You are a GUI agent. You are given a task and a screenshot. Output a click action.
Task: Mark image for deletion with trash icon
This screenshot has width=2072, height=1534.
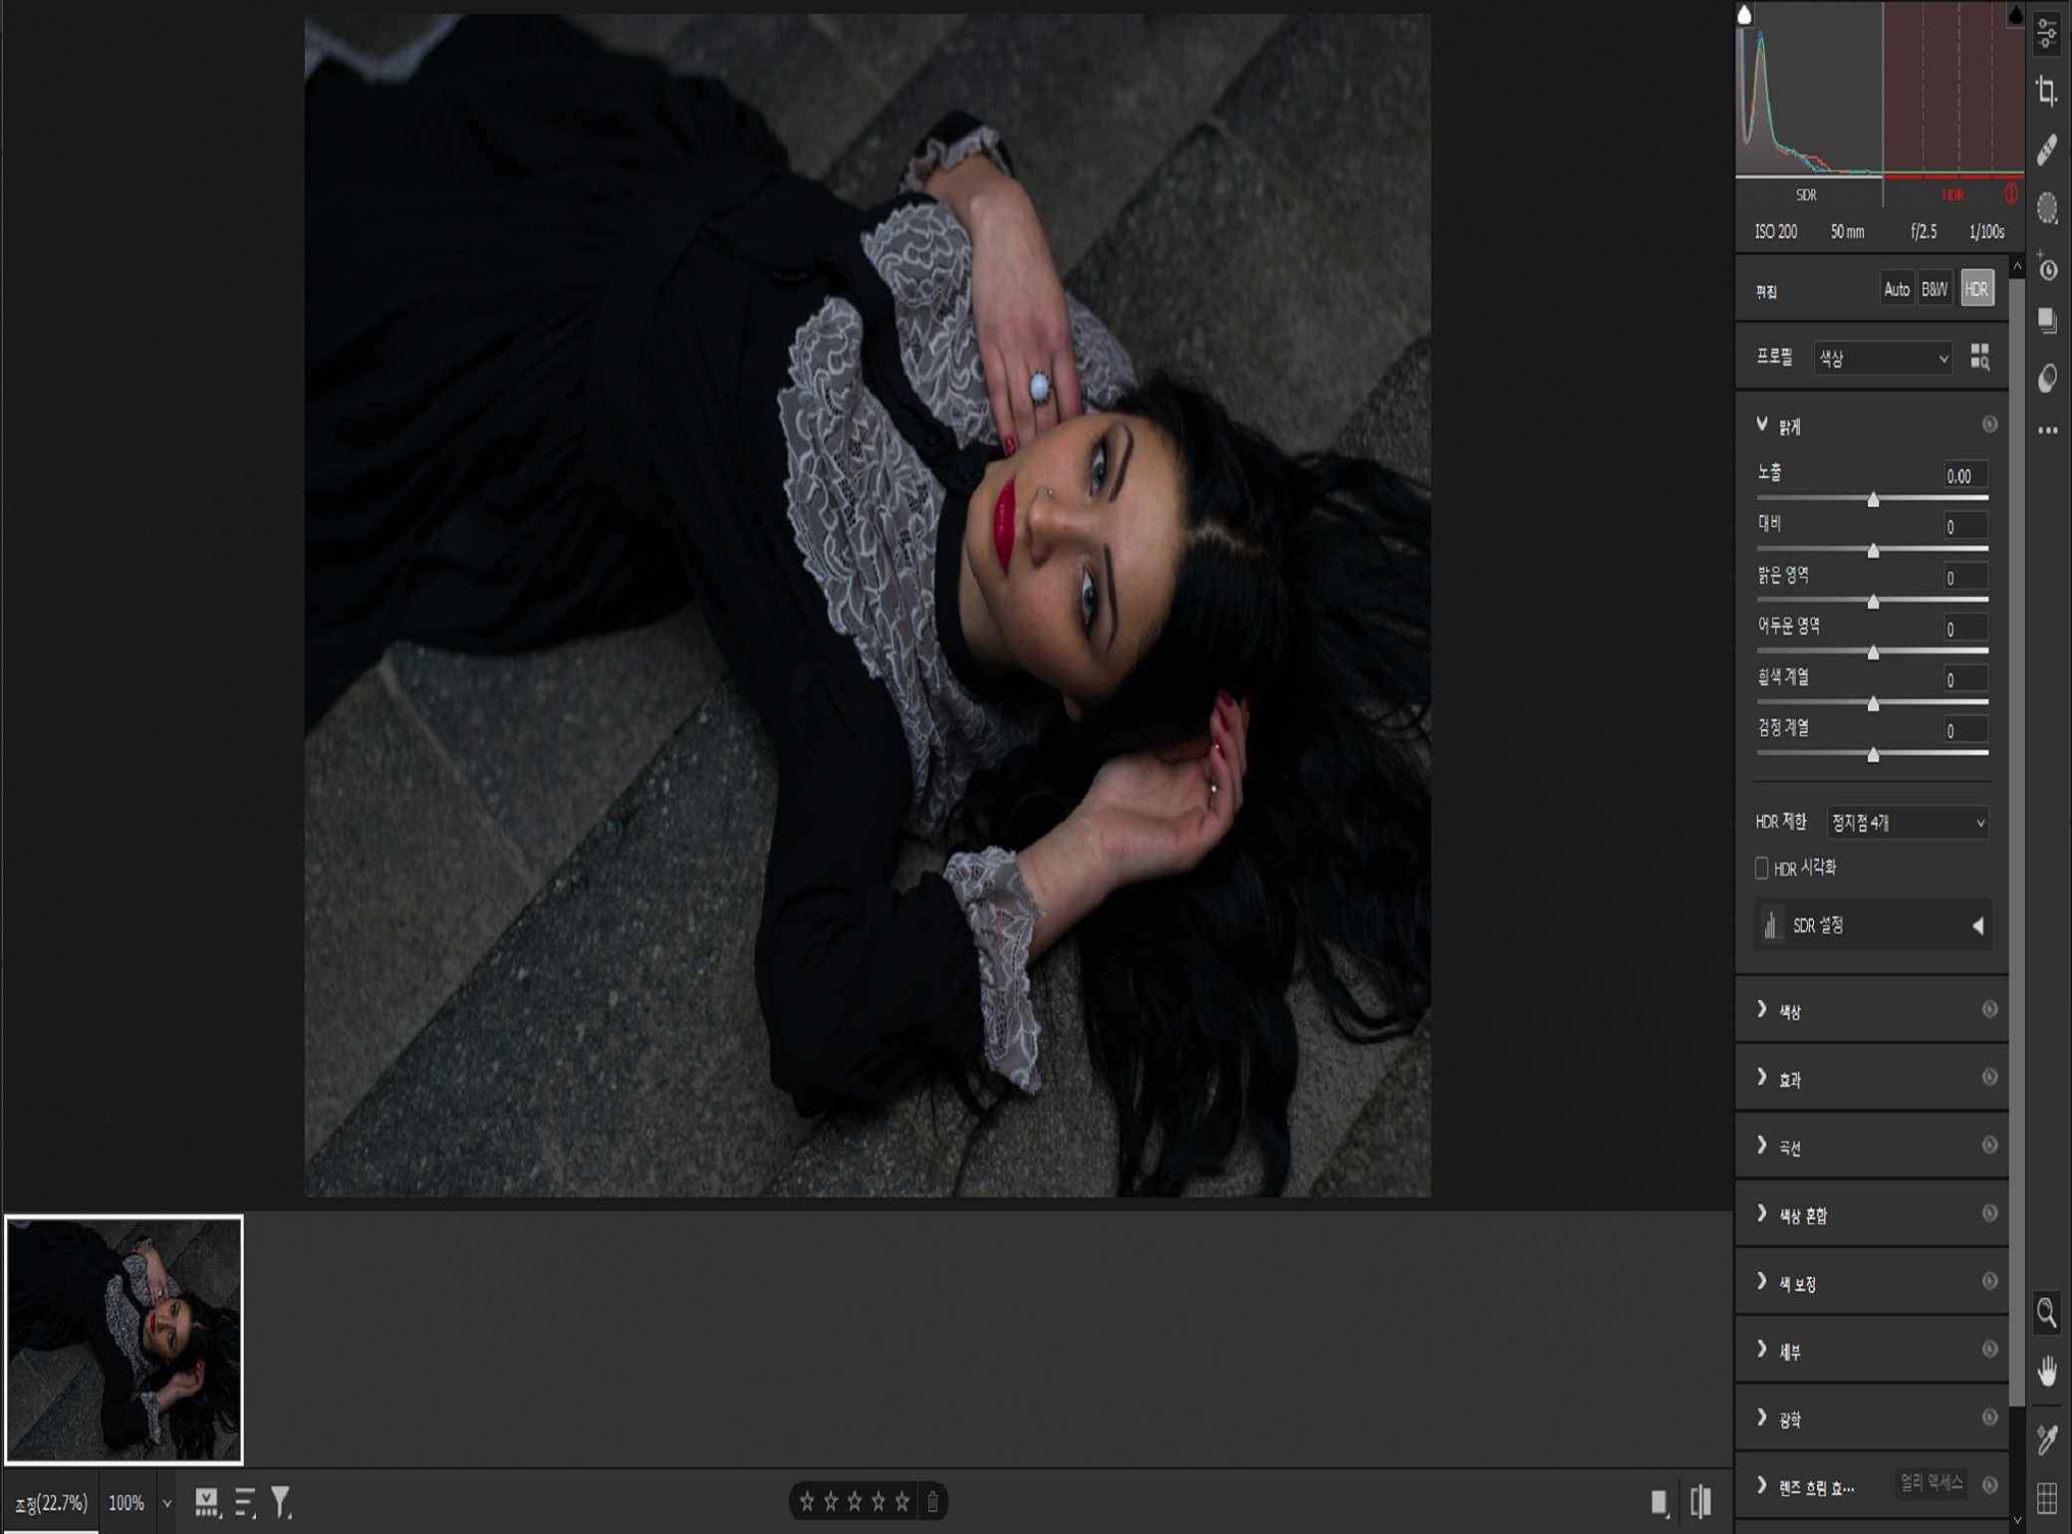point(932,1501)
